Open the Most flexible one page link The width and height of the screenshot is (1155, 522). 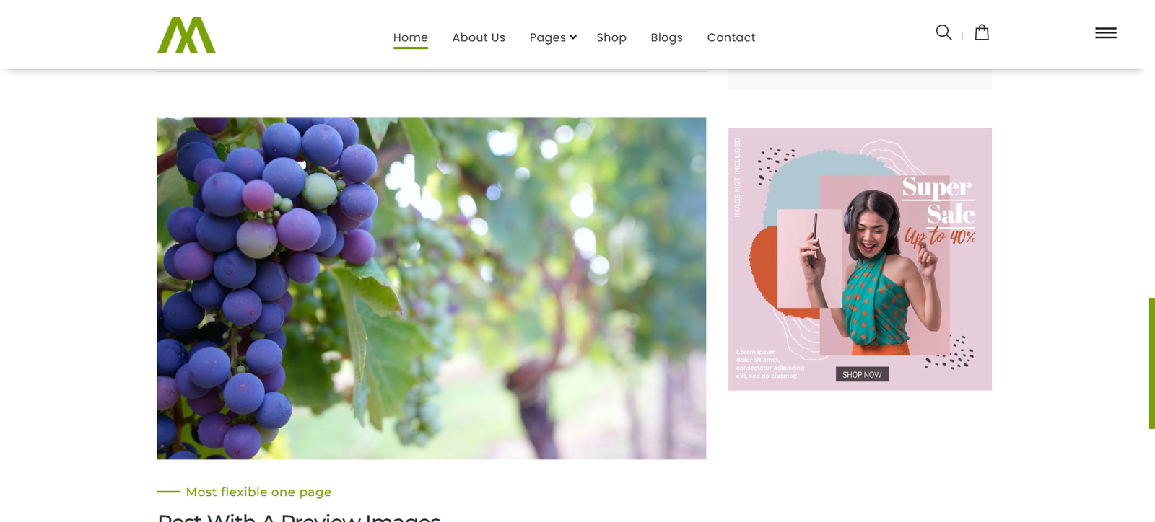258,492
